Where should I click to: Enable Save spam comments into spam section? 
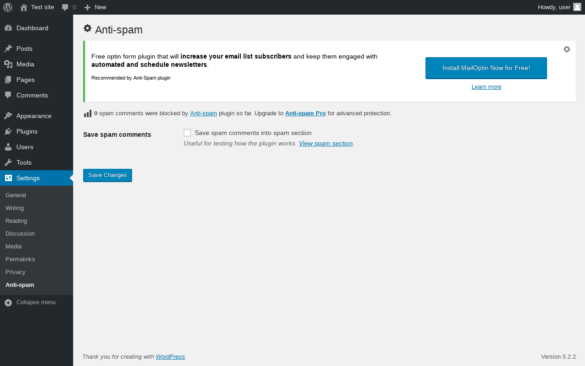click(187, 133)
